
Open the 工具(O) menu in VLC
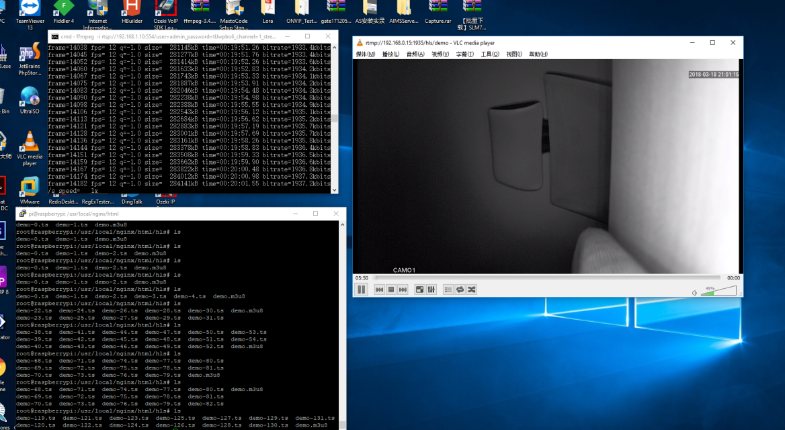489,54
